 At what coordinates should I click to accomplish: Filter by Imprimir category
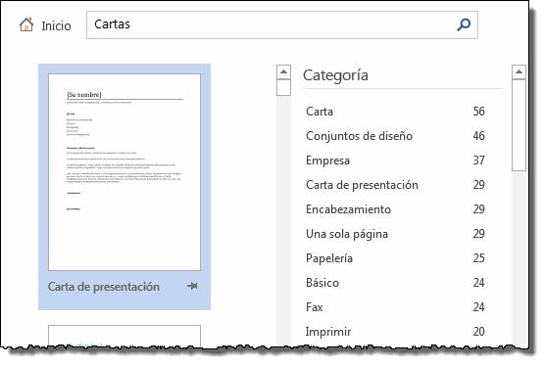[x=396, y=332]
